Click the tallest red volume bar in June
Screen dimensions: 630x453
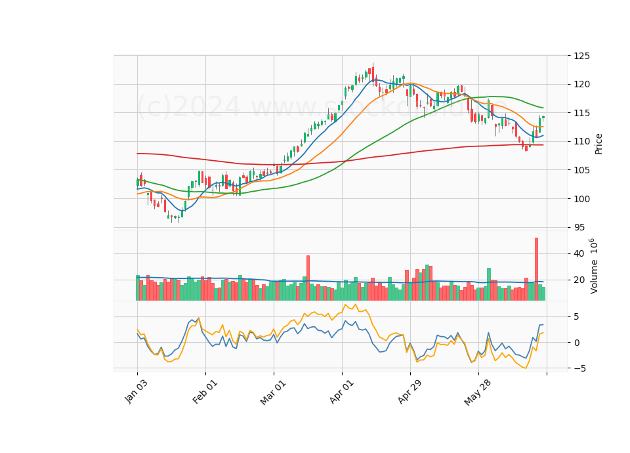(x=536, y=269)
